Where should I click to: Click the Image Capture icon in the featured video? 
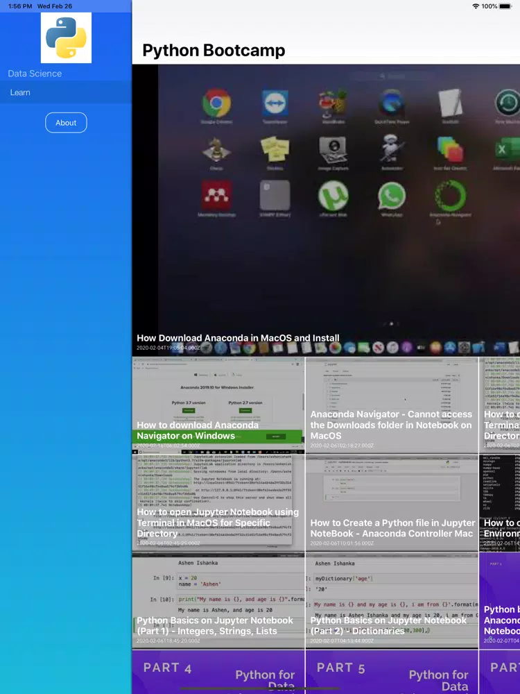333,150
